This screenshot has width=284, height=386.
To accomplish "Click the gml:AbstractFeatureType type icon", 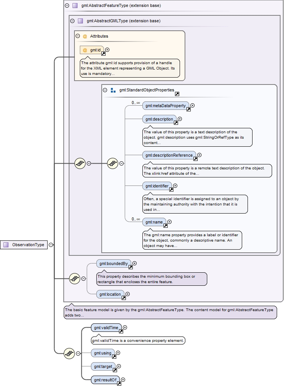I will pyautogui.click(x=75, y=5).
